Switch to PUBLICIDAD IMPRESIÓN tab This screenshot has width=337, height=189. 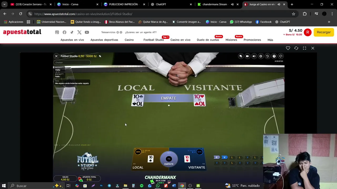point(123,4)
